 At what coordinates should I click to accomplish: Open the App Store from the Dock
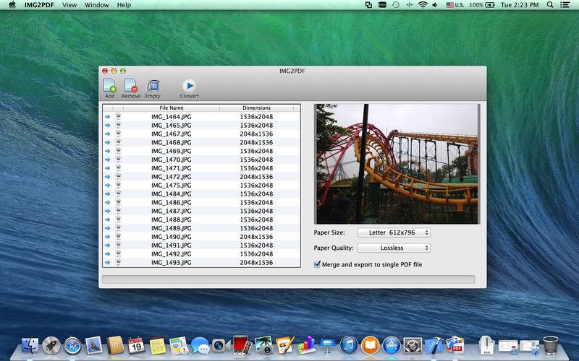tap(392, 346)
